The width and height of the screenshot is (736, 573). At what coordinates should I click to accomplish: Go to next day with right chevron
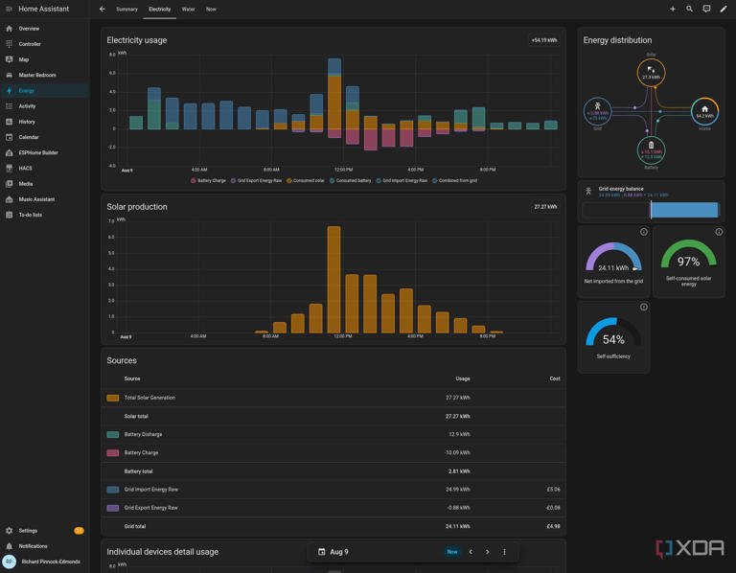coord(488,552)
